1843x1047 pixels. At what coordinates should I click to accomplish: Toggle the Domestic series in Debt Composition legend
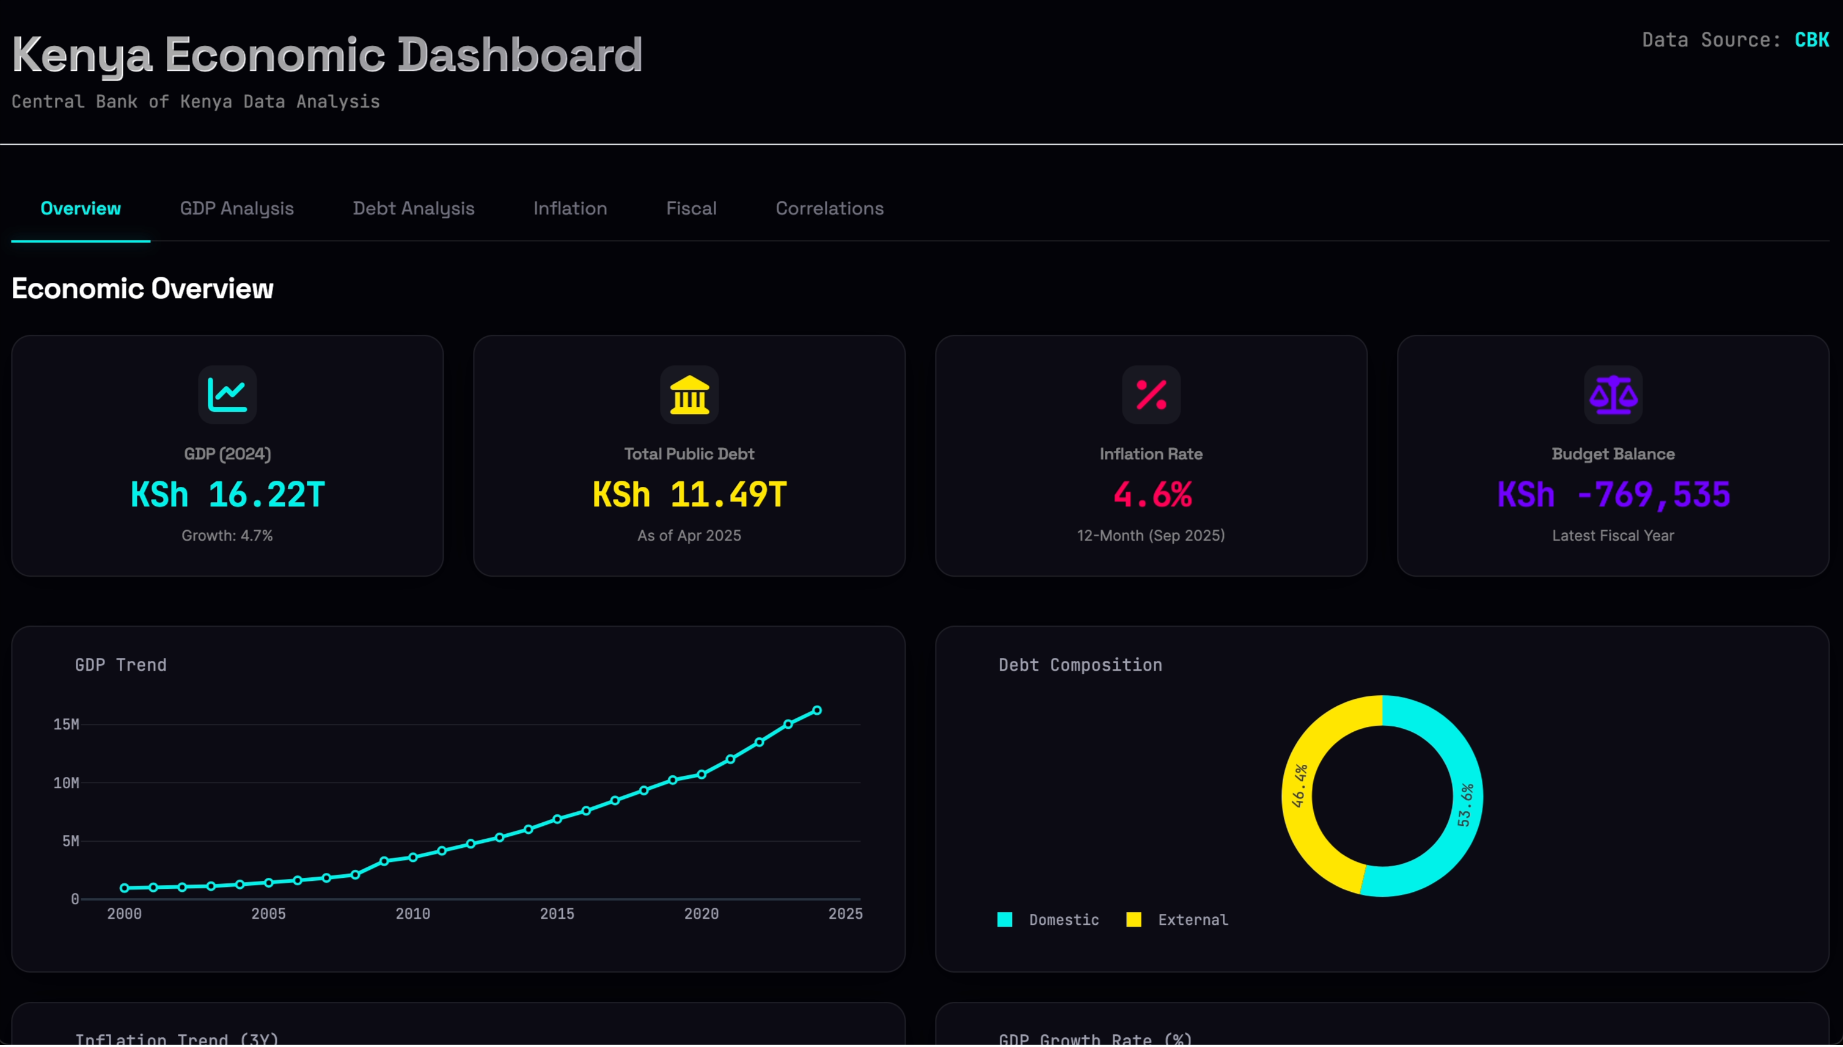coord(1049,919)
